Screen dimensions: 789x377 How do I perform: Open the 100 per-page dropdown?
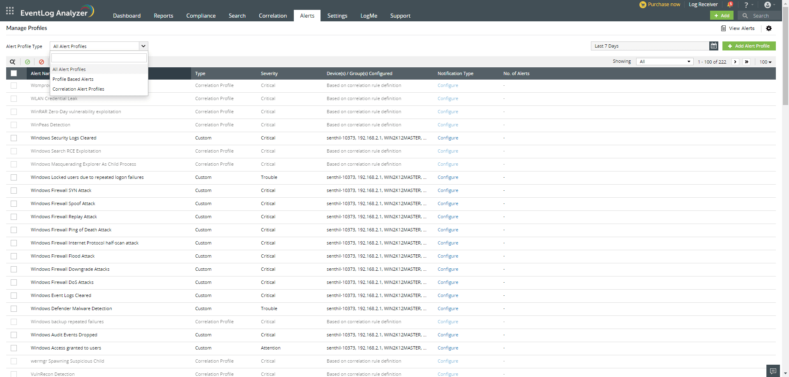[765, 62]
